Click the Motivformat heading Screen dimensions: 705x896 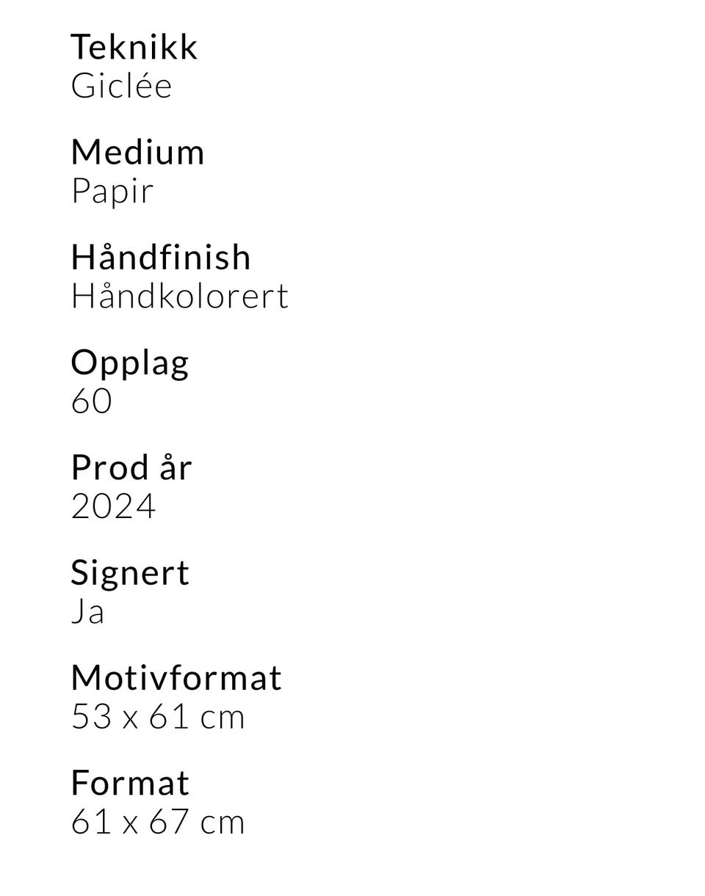tap(176, 677)
